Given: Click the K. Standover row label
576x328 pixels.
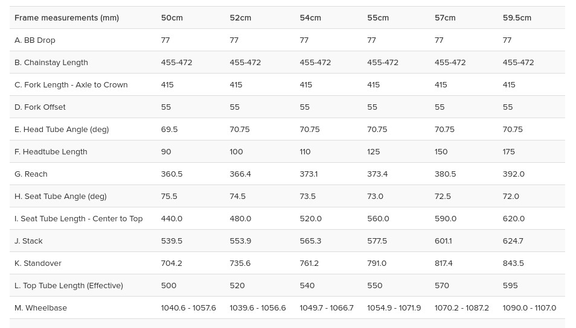Looking at the screenshot, I should tap(38, 263).
